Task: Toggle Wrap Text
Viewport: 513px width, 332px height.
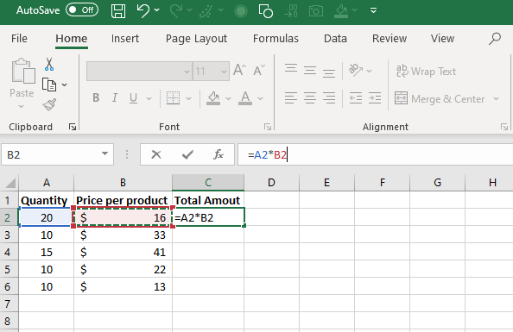Action: tap(426, 71)
